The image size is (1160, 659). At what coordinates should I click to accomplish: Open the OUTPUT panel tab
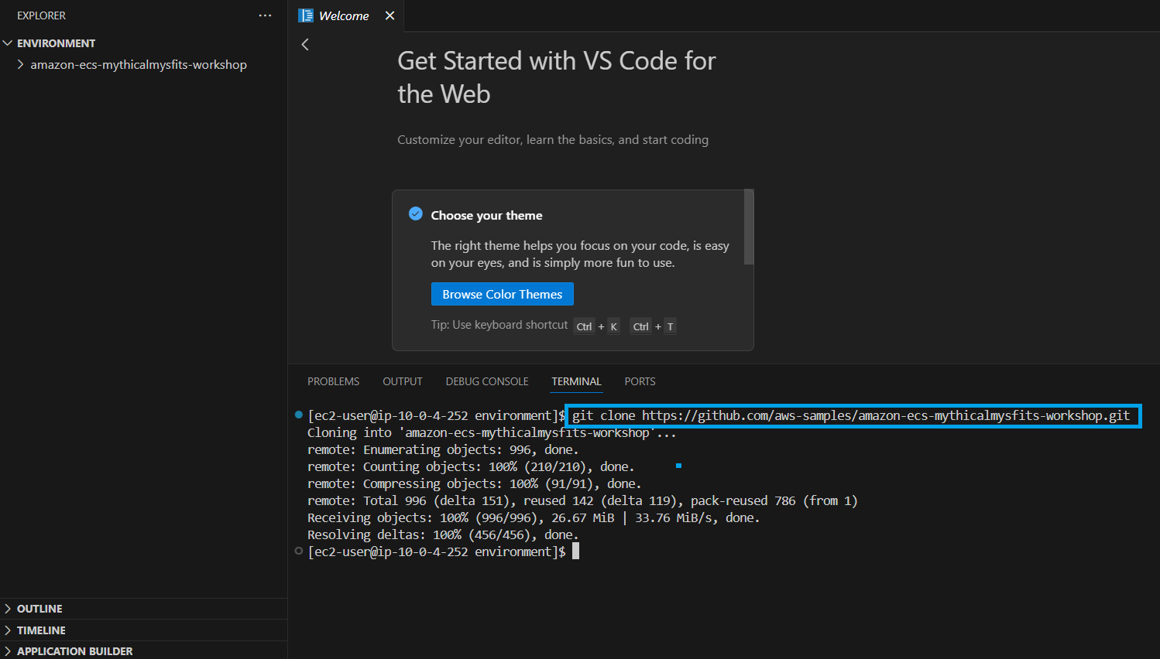(403, 381)
